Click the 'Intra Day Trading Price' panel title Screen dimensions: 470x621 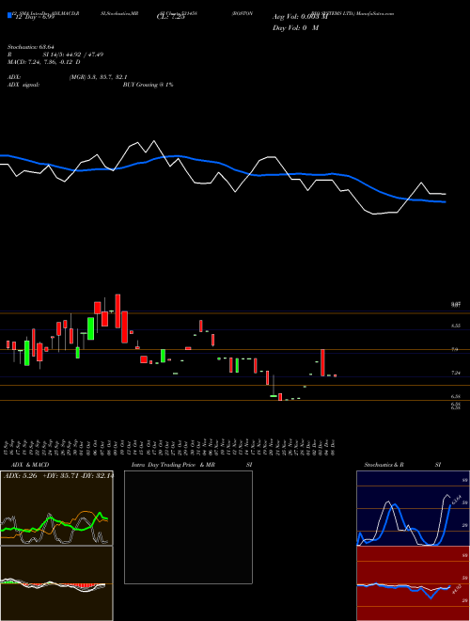[164, 465]
